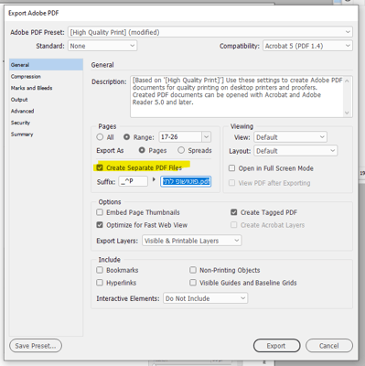This screenshot has width=365, height=366.
Task: Click the suffix options arrow icon
Action: [x=154, y=179]
